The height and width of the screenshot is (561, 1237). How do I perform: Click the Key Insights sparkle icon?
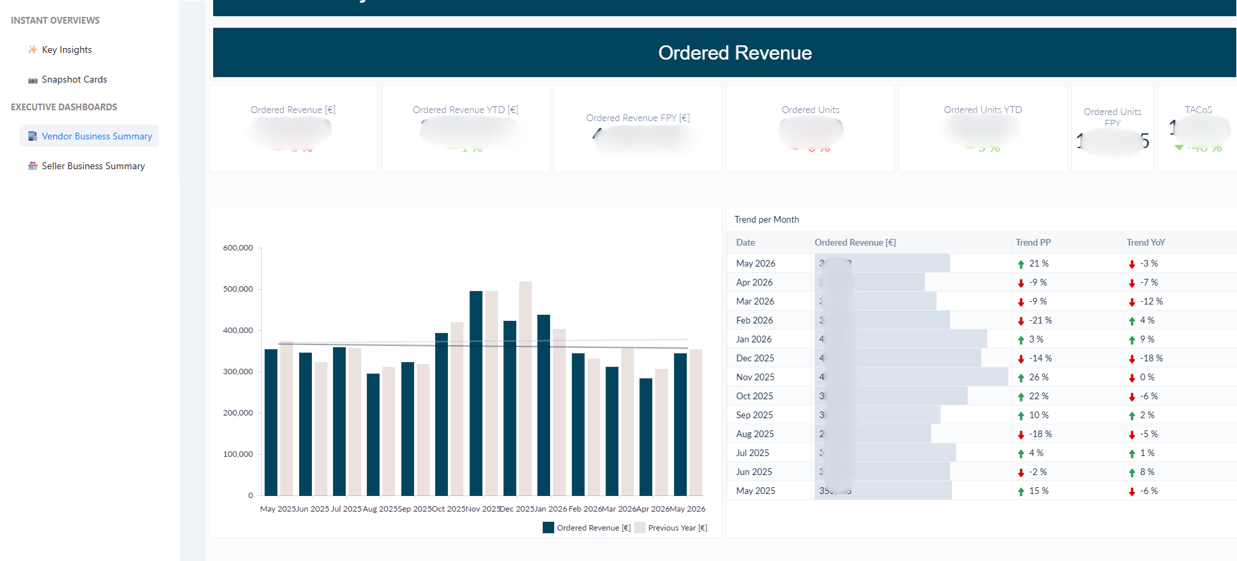[x=32, y=49]
